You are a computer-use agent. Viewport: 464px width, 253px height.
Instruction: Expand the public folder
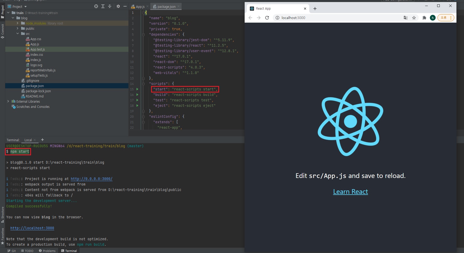pyautogui.click(x=17, y=28)
